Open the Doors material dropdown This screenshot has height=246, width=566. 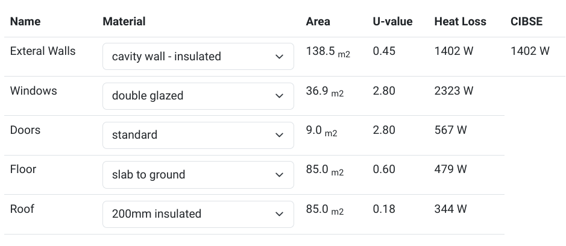coord(198,135)
